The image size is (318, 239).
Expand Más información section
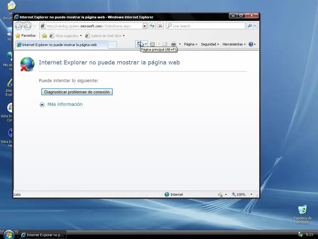[61, 104]
